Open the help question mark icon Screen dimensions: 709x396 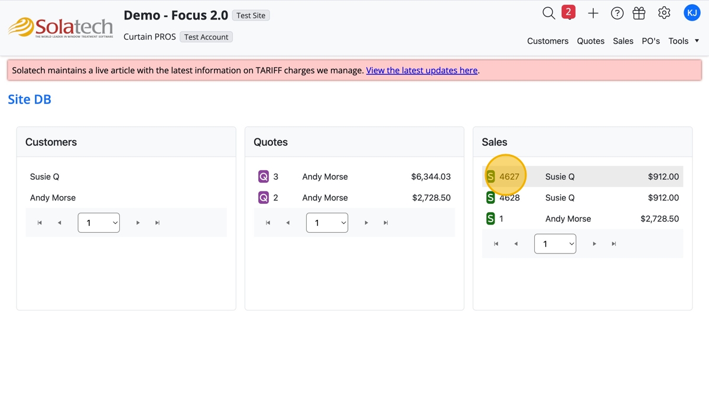[x=617, y=13]
